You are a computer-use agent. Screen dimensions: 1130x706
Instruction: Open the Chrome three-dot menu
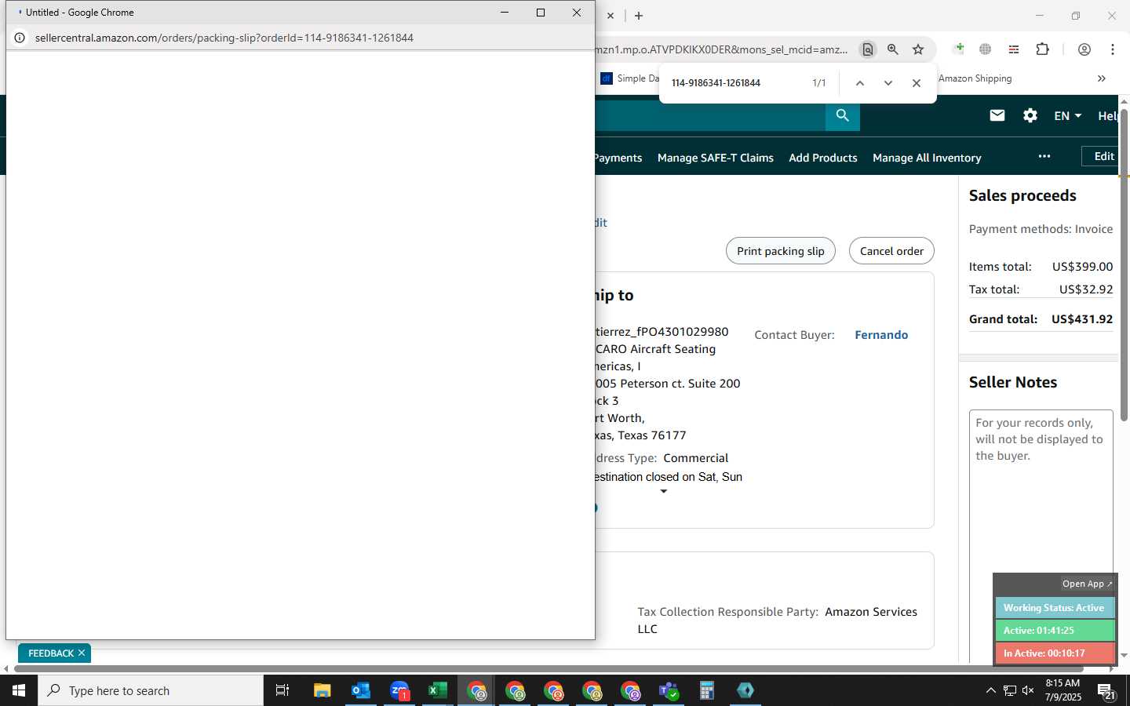[x=1113, y=49]
